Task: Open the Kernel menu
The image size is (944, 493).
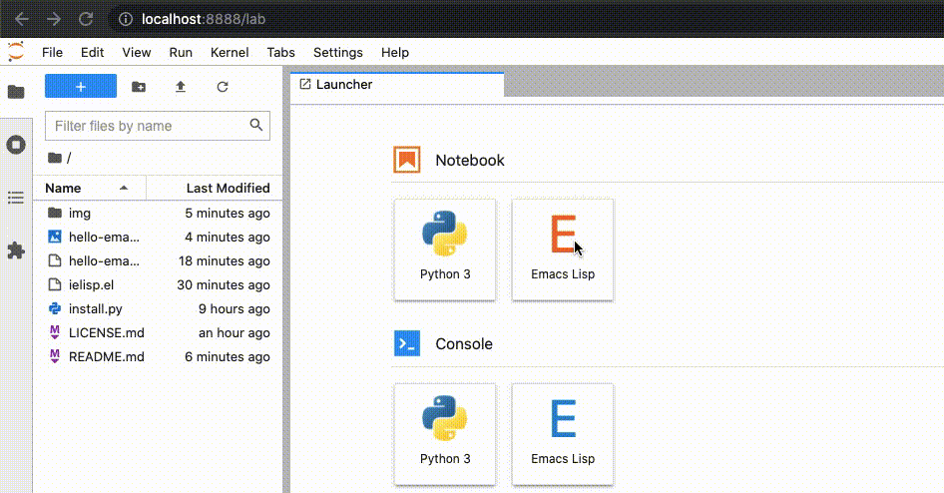Action: [x=230, y=52]
